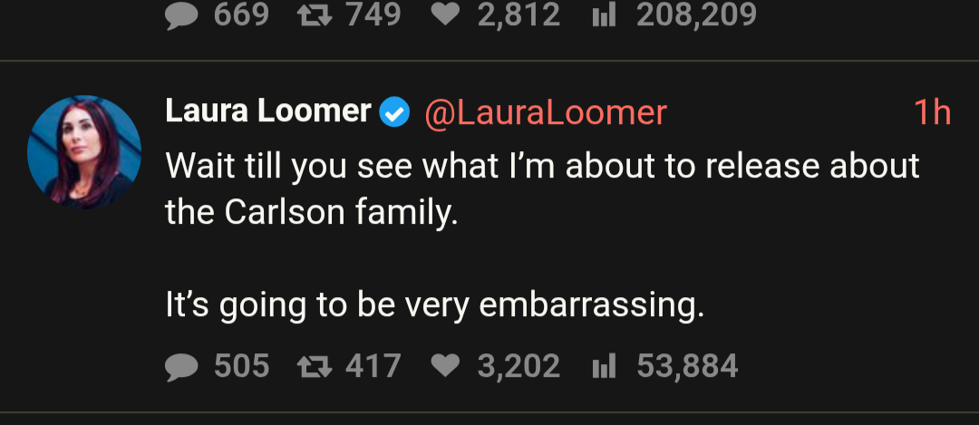Click the 2,812 likes count
Image resolution: width=979 pixels, height=425 pixels.
coord(519,14)
